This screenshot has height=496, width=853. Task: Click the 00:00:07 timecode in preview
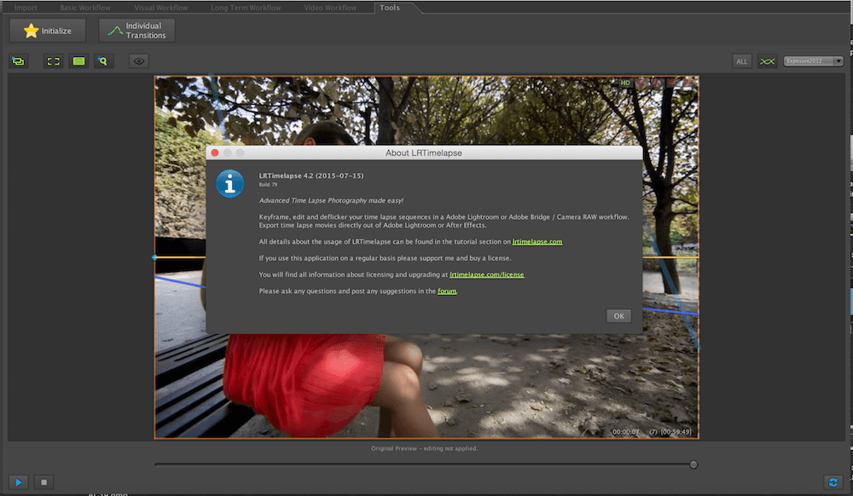pyautogui.click(x=625, y=432)
